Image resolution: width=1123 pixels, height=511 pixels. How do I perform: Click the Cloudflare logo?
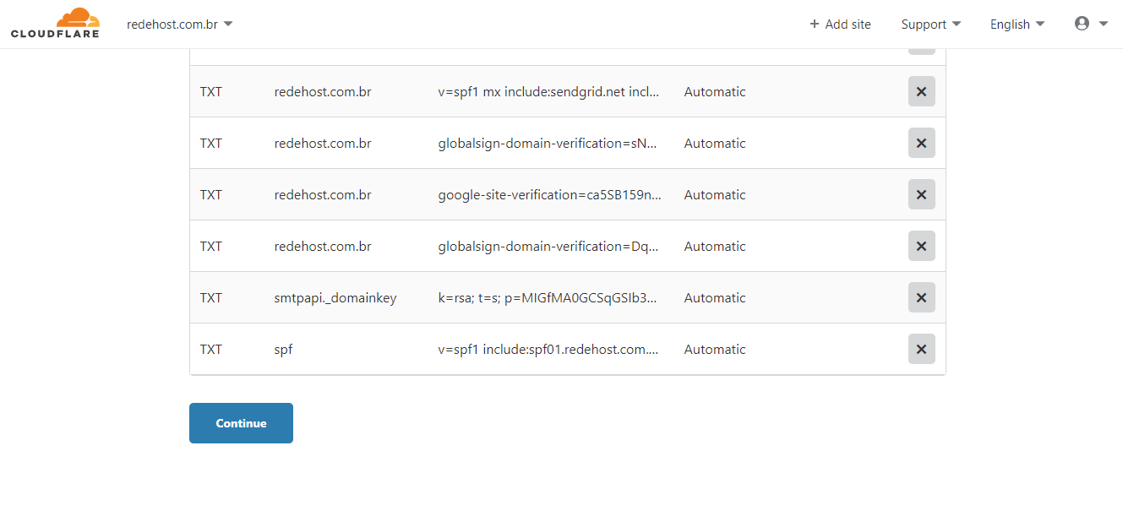pyautogui.click(x=55, y=24)
